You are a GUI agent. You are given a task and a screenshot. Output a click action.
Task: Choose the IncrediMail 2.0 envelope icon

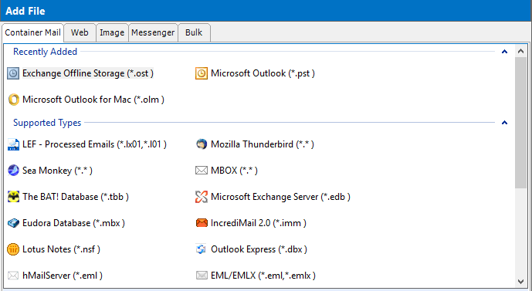click(202, 223)
